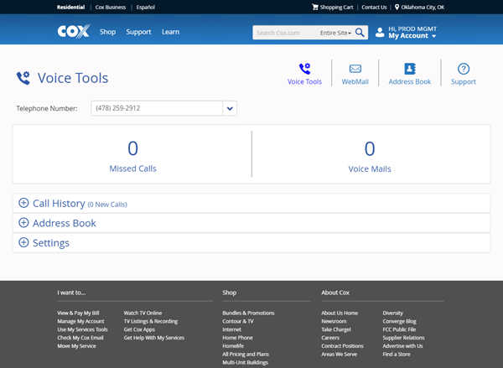Click About Us Home link
The width and height of the screenshot is (503, 368).
340,313
